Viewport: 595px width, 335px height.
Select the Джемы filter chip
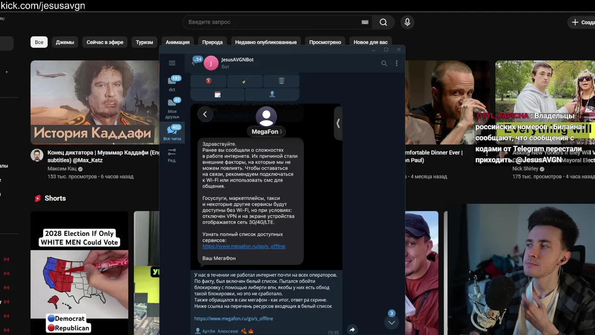pos(65,42)
